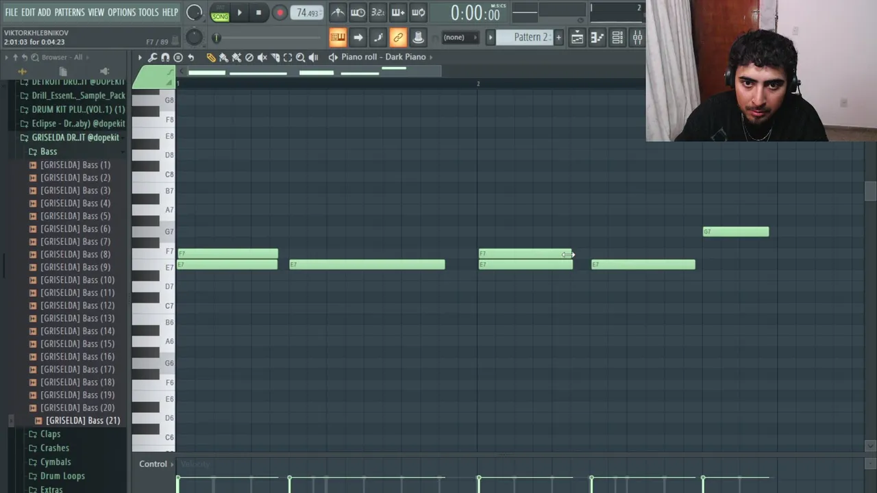Click the Record button
The width and height of the screenshot is (877, 493).
(280, 13)
